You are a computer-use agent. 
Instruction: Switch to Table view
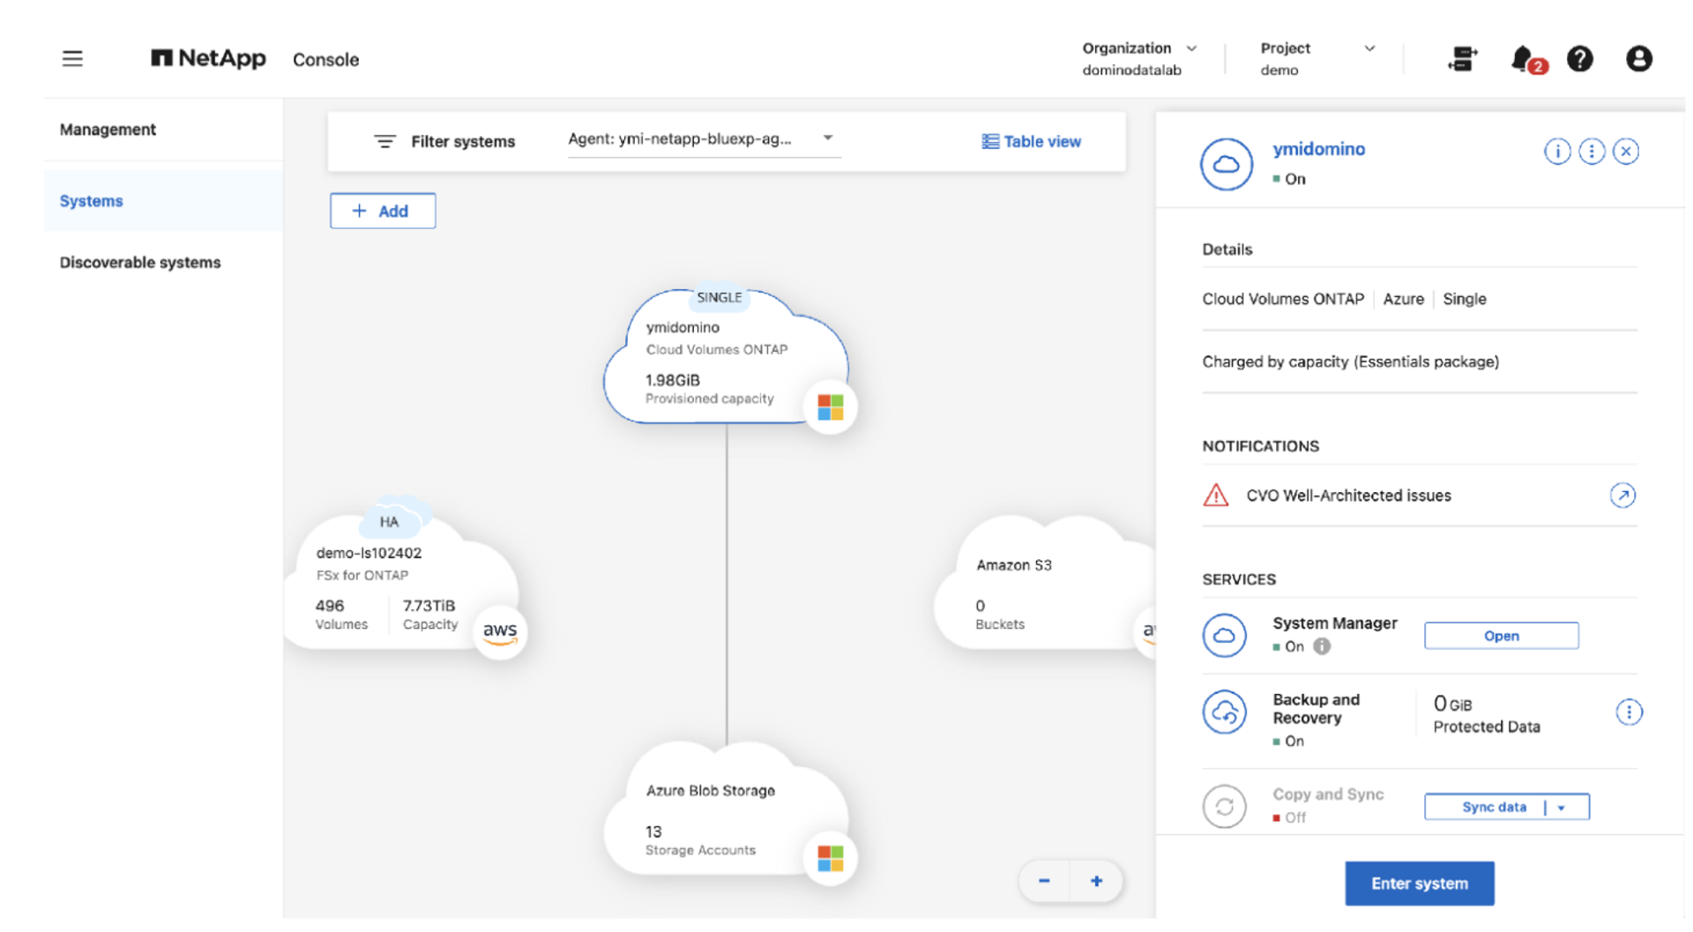pyautogui.click(x=1032, y=141)
